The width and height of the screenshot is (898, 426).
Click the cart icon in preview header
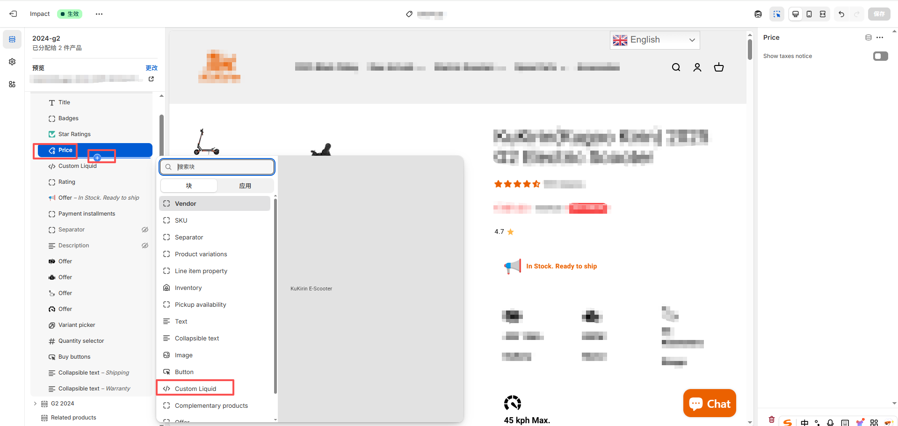[719, 67]
